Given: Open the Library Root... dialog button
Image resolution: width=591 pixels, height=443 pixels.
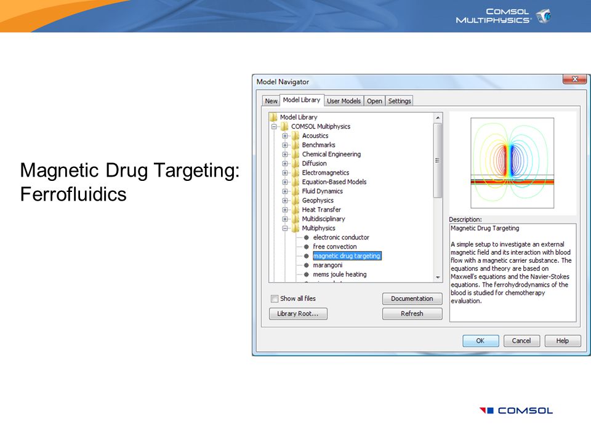Looking at the screenshot, I should pos(298,314).
